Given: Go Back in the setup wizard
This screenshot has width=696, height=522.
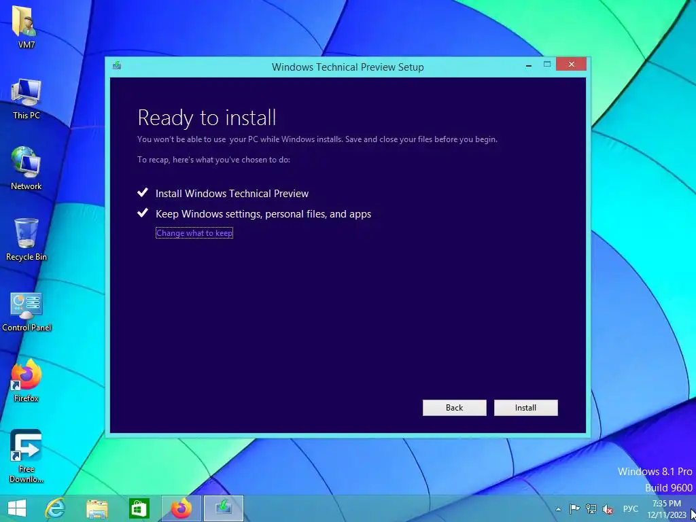Looking at the screenshot, I should pyautogui.click(x=454, y=408).
